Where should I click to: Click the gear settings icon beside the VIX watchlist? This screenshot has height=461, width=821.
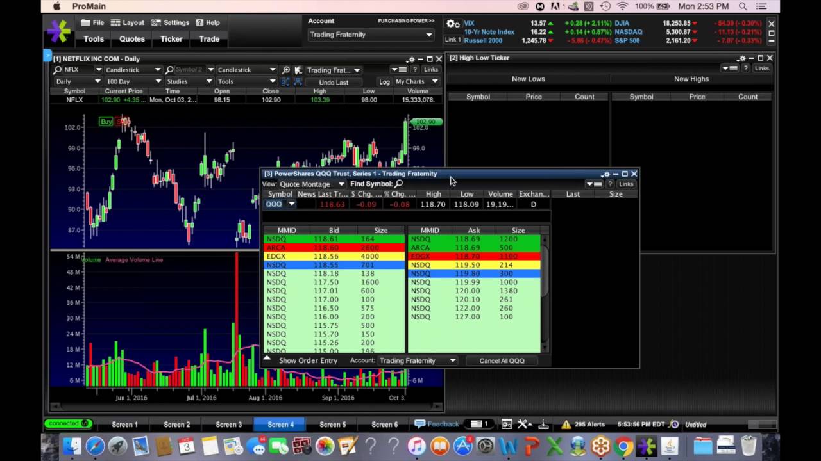point(453,24)
